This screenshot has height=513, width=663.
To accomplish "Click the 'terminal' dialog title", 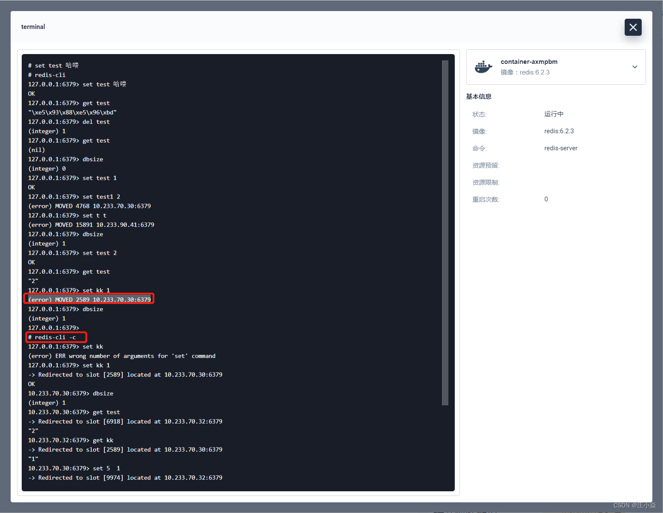I will tap(33, 27).
